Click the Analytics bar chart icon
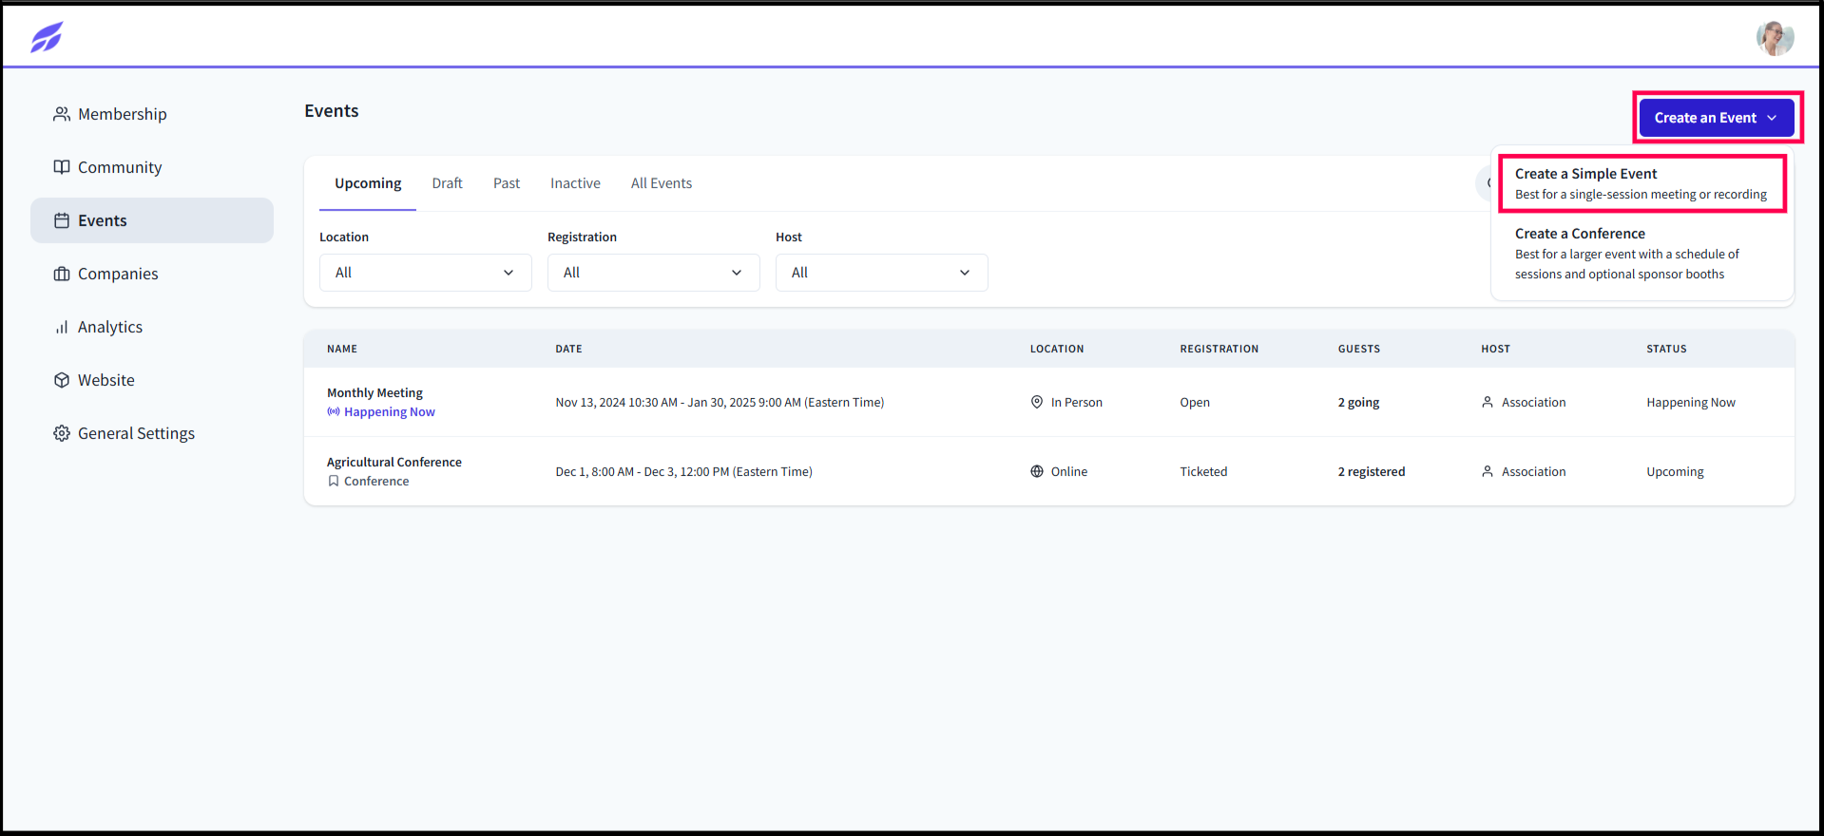 click(x=62, y=327)
